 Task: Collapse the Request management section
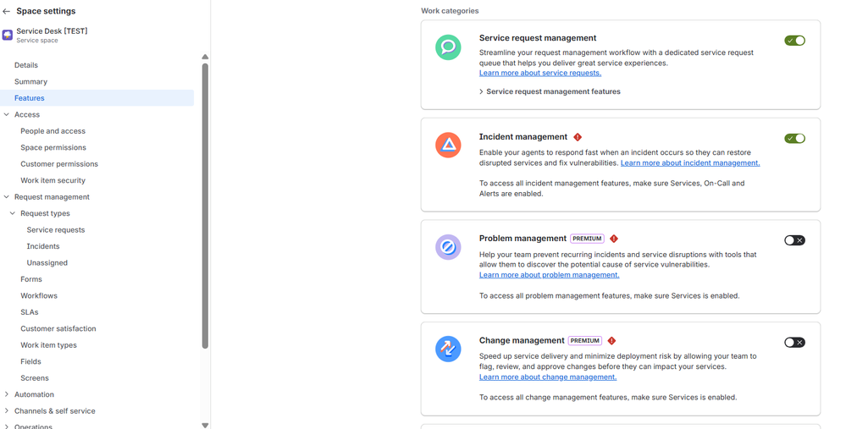pyautogui.click(x=7, y=196)
